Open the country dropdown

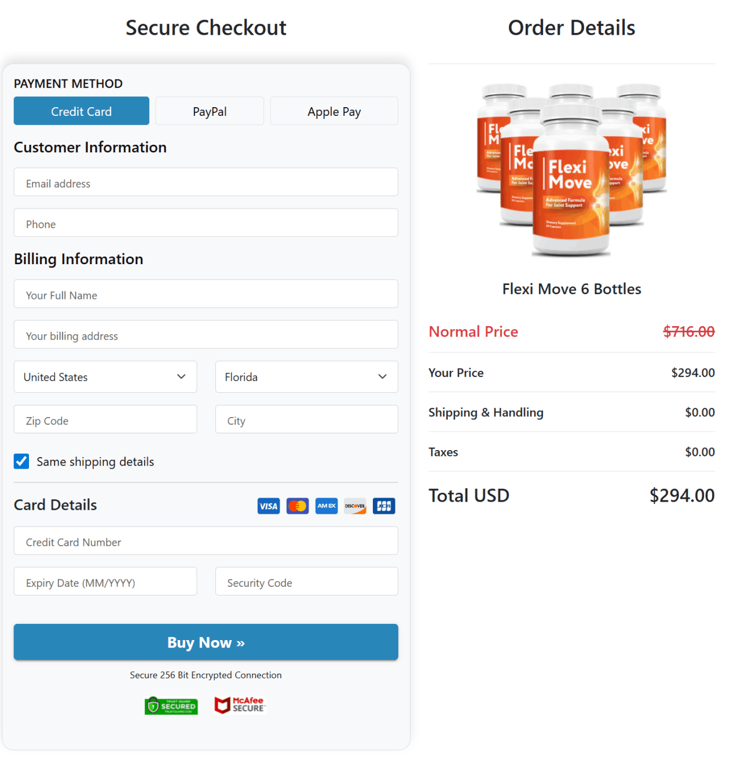click(105, 377)
